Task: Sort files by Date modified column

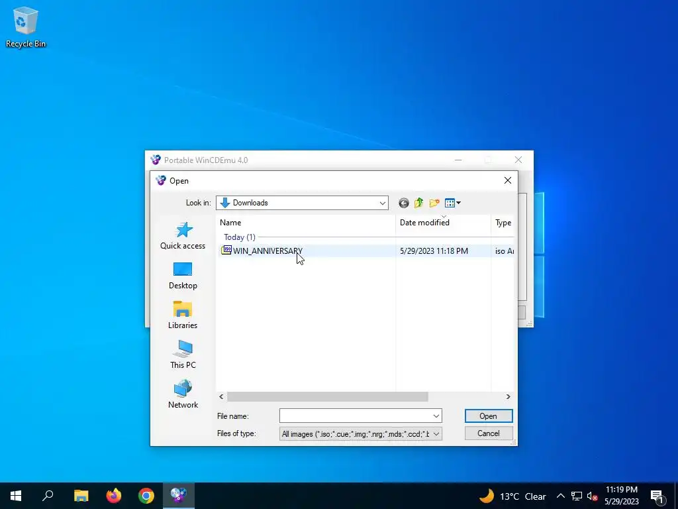Action: coord(443,223)
